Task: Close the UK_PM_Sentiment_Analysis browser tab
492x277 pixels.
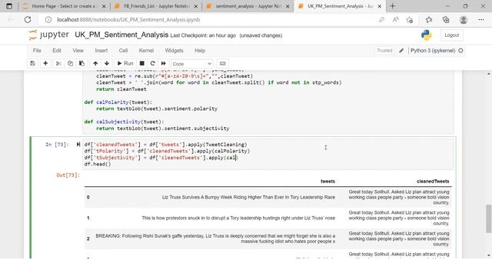Action: (x=380, y=6)
